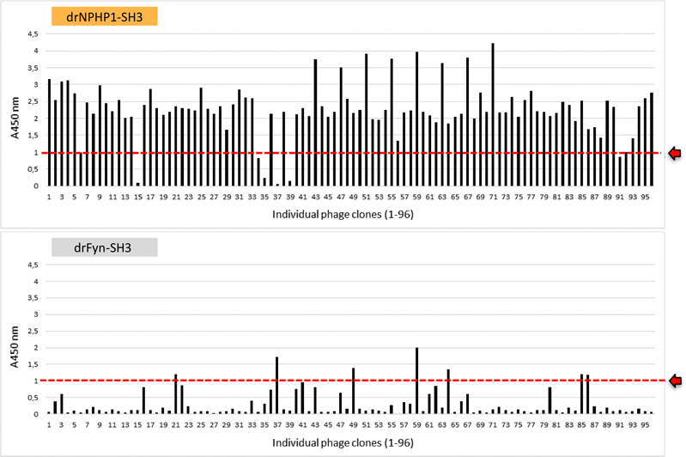
Task: Select the 0,5 y-axis tick in drFyn-SH3 chart
Action: coord(33,398)
